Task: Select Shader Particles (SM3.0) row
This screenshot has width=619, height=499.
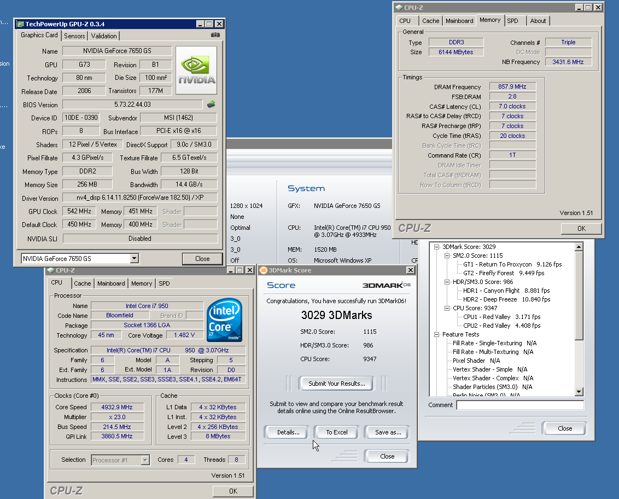Action: (492, 387)
